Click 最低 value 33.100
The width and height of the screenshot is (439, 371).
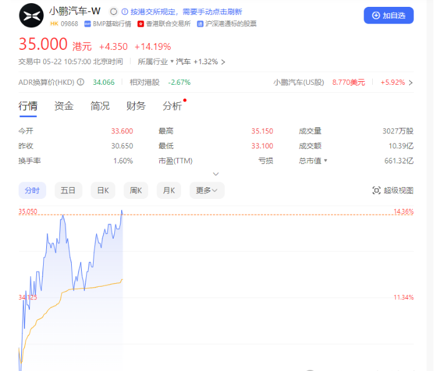262,146
